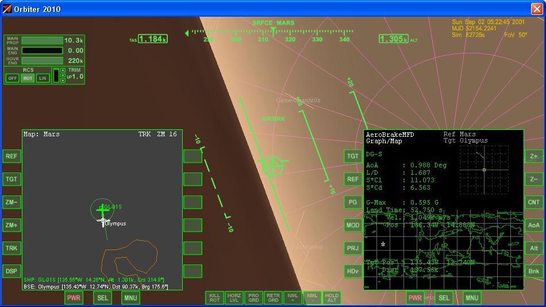Turn RCS mode to OFF
This screenshot has width=546, height=307.
point(12,78)
